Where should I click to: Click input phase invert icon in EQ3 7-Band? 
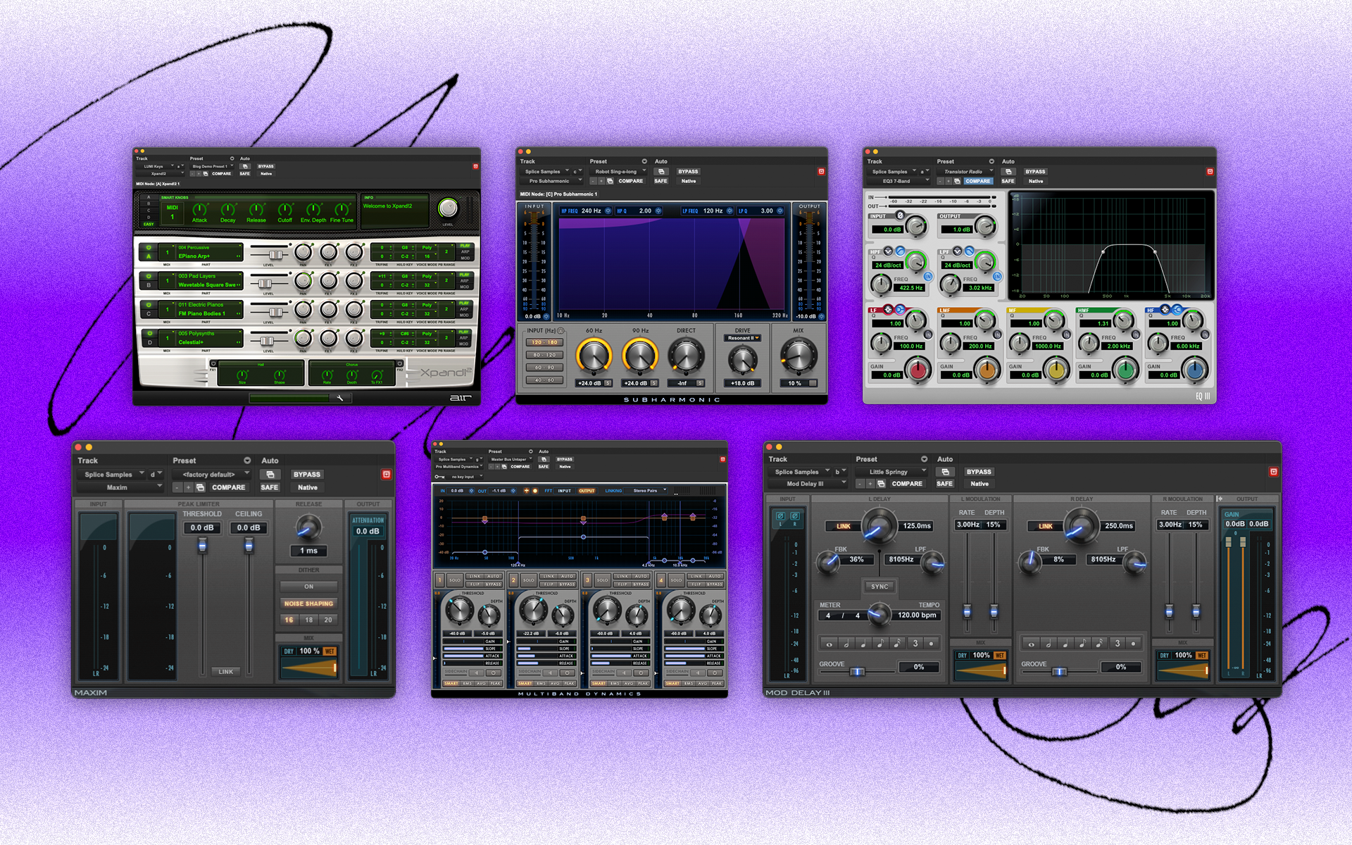[x=900, y=215]
